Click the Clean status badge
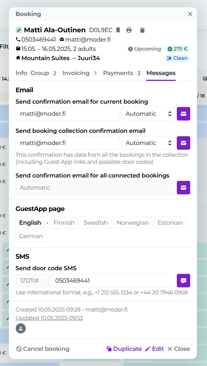207x366 pixels. point(177,58)
